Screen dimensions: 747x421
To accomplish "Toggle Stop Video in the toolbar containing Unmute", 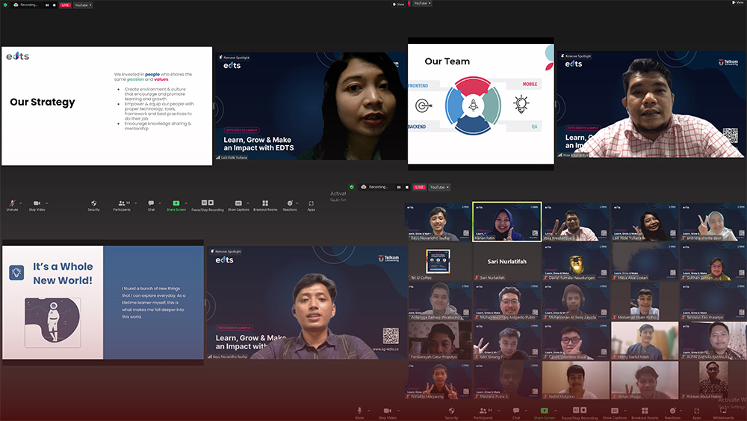I will (37, 203).
